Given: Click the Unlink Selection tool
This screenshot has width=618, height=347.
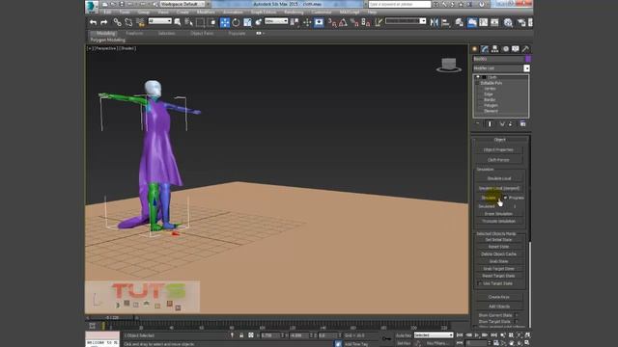Looking at the screenshot, I should point(128,22).
